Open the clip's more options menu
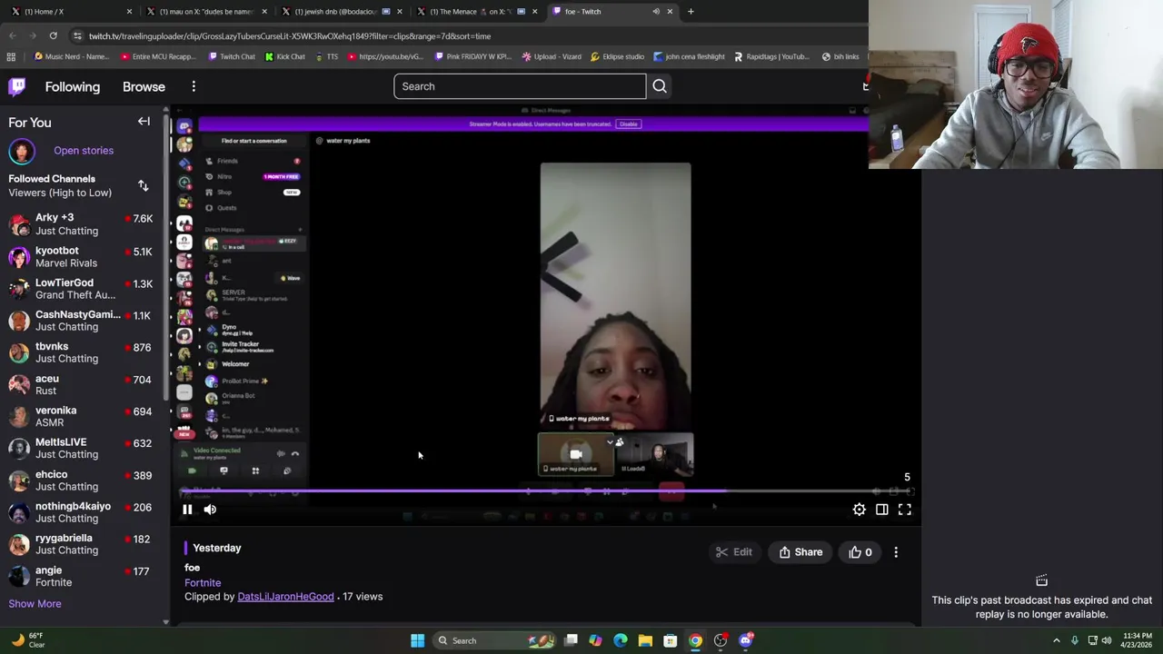Image resolution: width=1163 pixels, height=654 pixels. [x=896, y=552]
